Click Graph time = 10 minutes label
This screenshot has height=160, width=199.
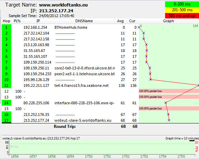(x=182, y=138)
